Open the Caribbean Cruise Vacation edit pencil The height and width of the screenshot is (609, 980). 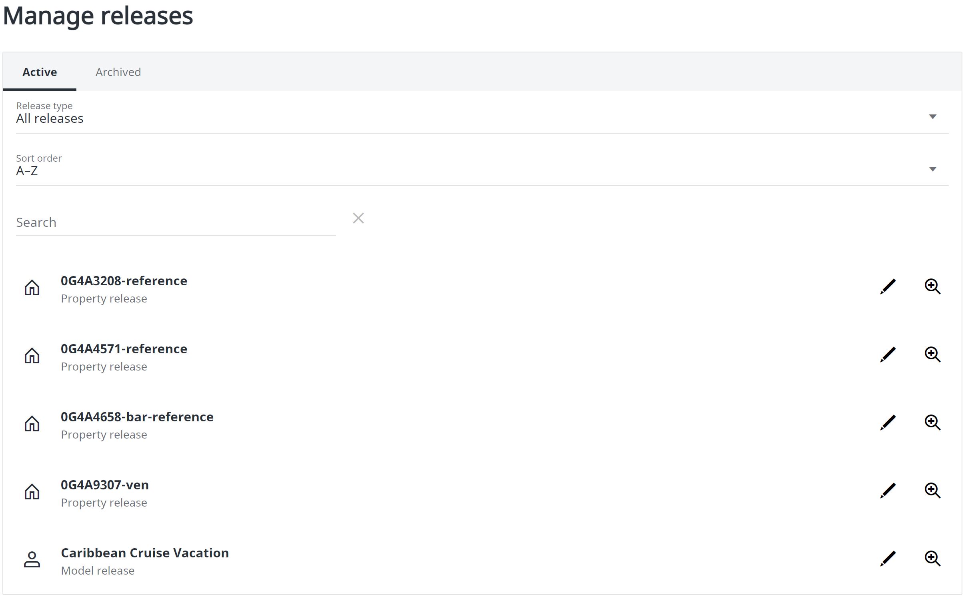887,559
